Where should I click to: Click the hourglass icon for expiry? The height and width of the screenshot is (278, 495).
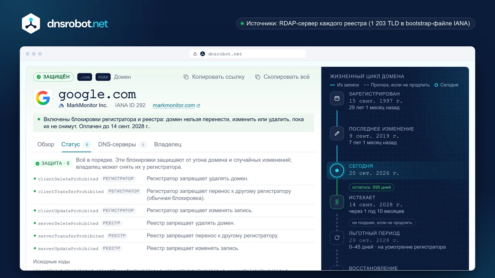tap(337, 202)
